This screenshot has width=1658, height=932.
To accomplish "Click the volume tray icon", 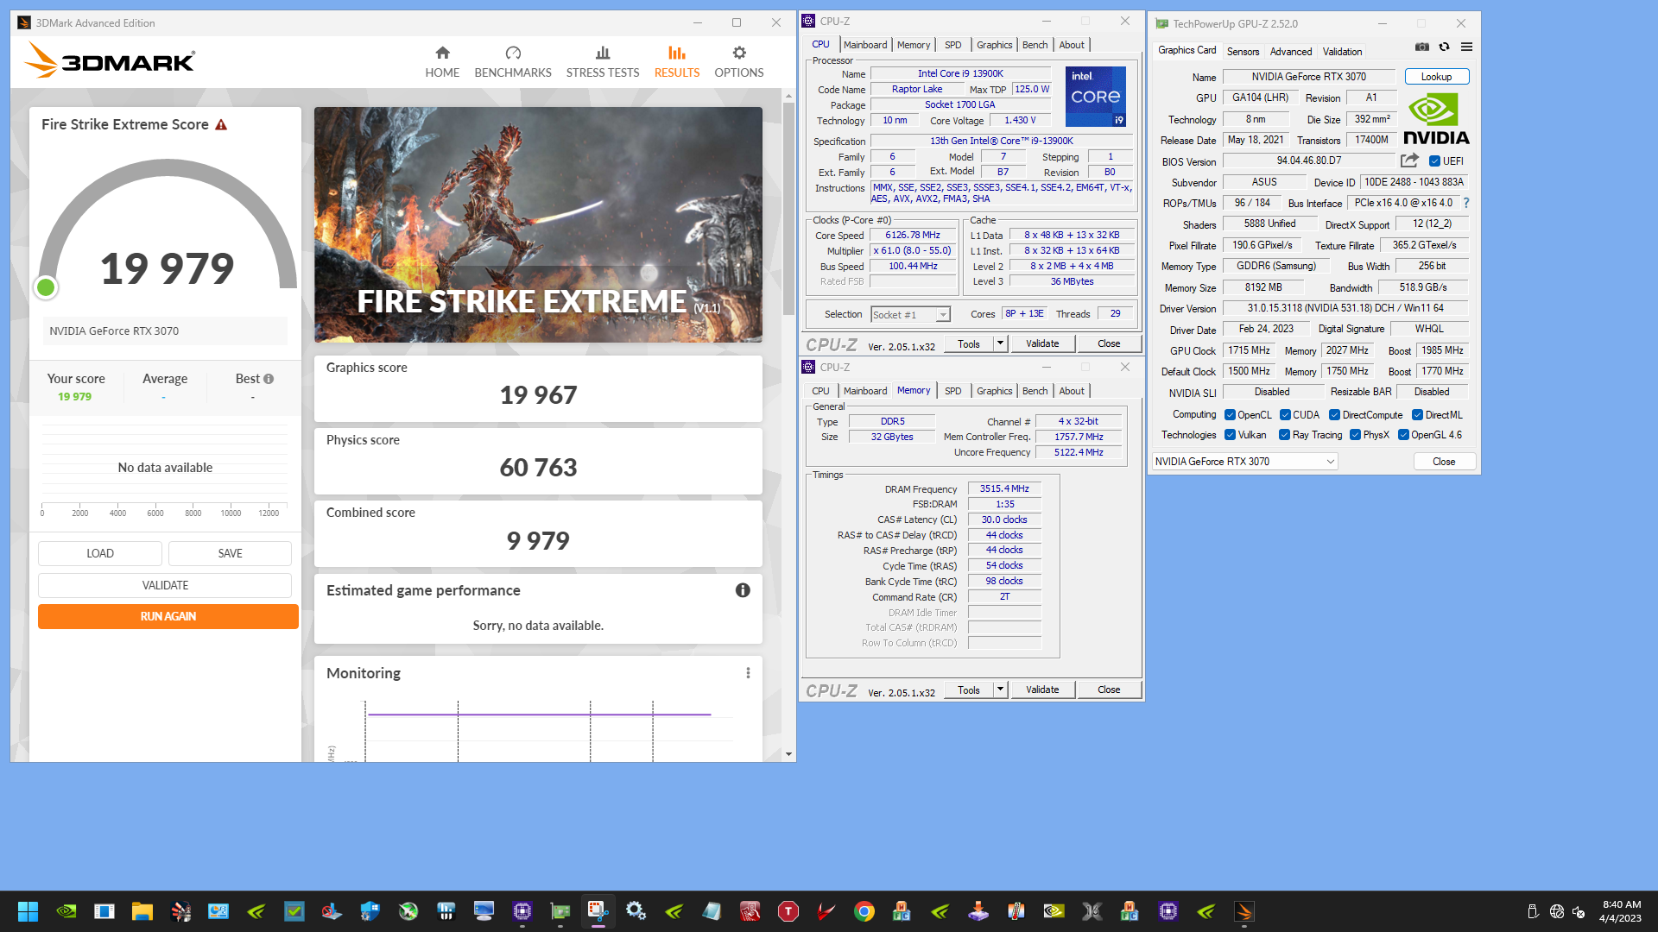I will (x=1579, y=911).
